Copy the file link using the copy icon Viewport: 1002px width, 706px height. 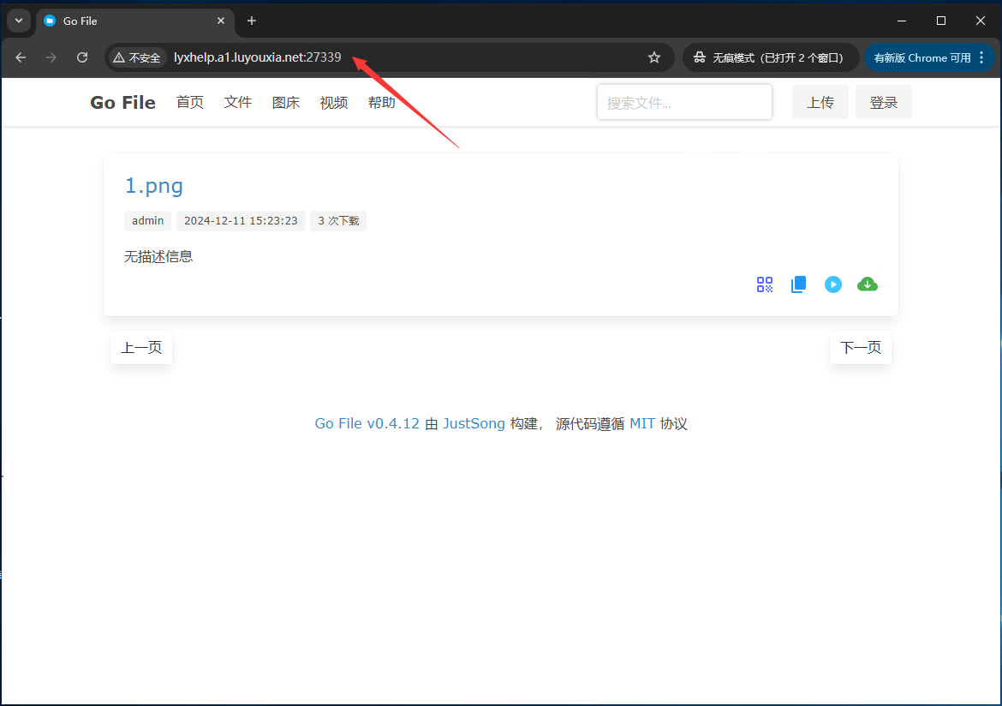pyautogui.click(x=798, y=284)
